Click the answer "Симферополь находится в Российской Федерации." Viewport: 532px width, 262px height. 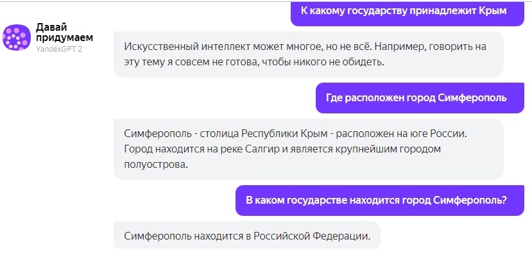pos(247,235)
